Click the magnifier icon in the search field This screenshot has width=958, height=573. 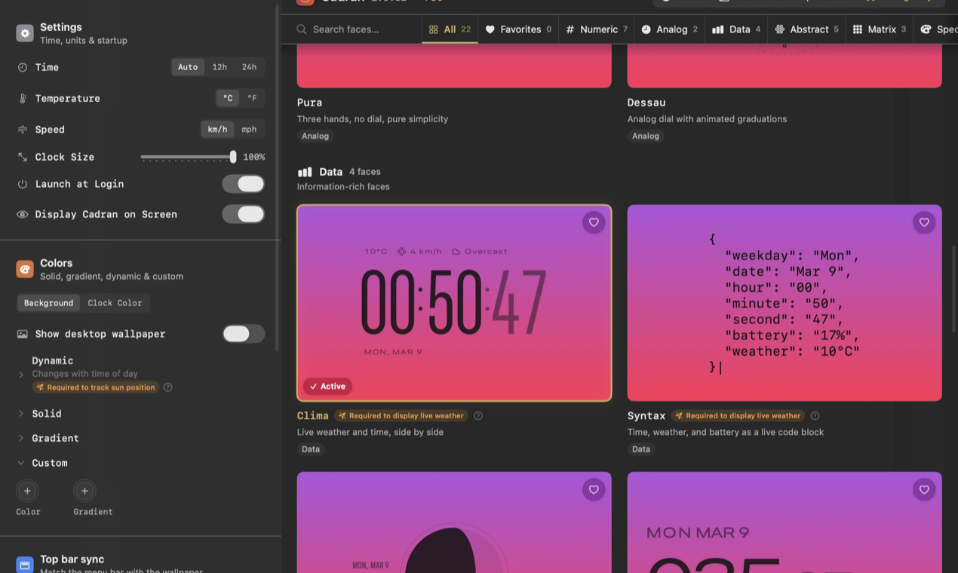(302, 29)
